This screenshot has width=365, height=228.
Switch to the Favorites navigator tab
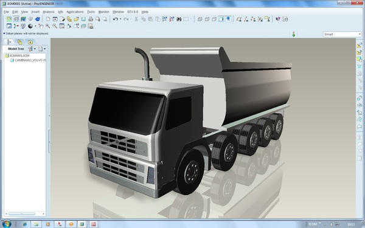tap(30, 42)
